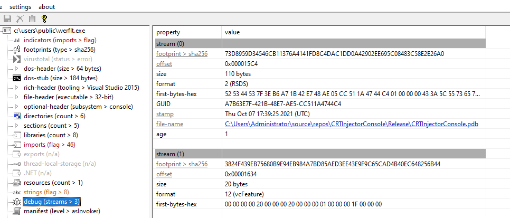Expand the rich-header tree node
The height and width of the screenshot is (218, 510).
pos(17,88)
